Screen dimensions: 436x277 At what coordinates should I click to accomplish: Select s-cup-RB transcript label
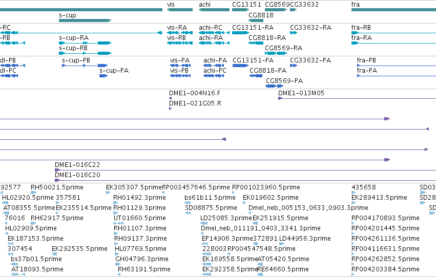point(73,48)
